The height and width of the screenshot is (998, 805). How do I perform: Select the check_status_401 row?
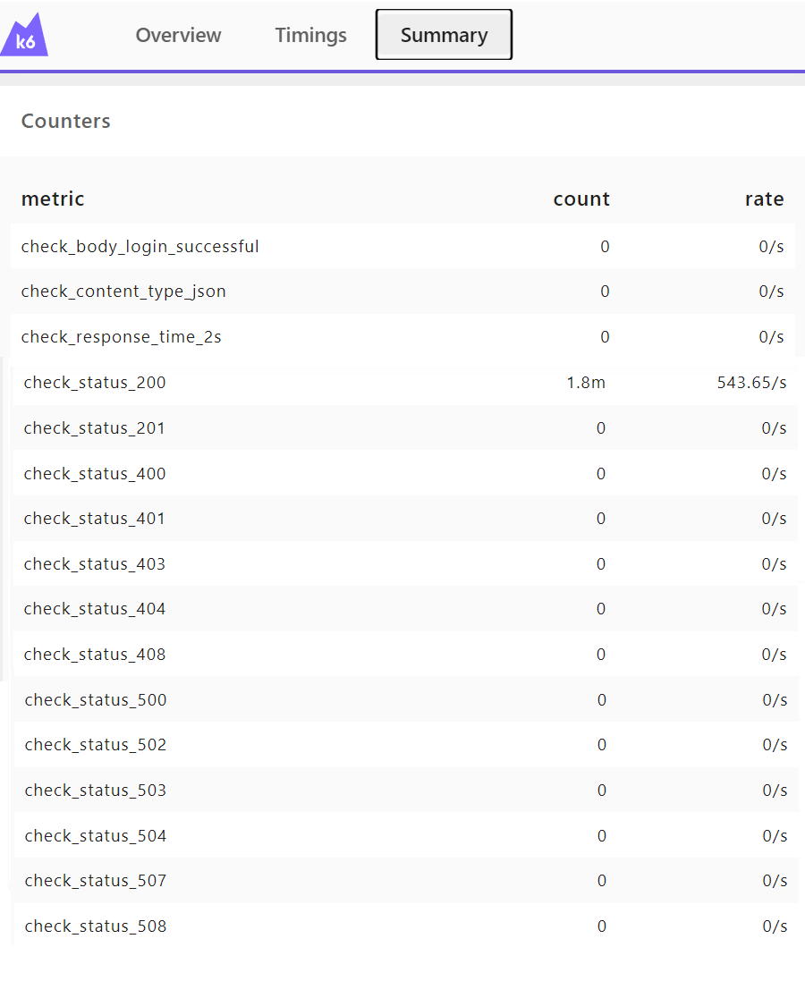click(94, 519)
